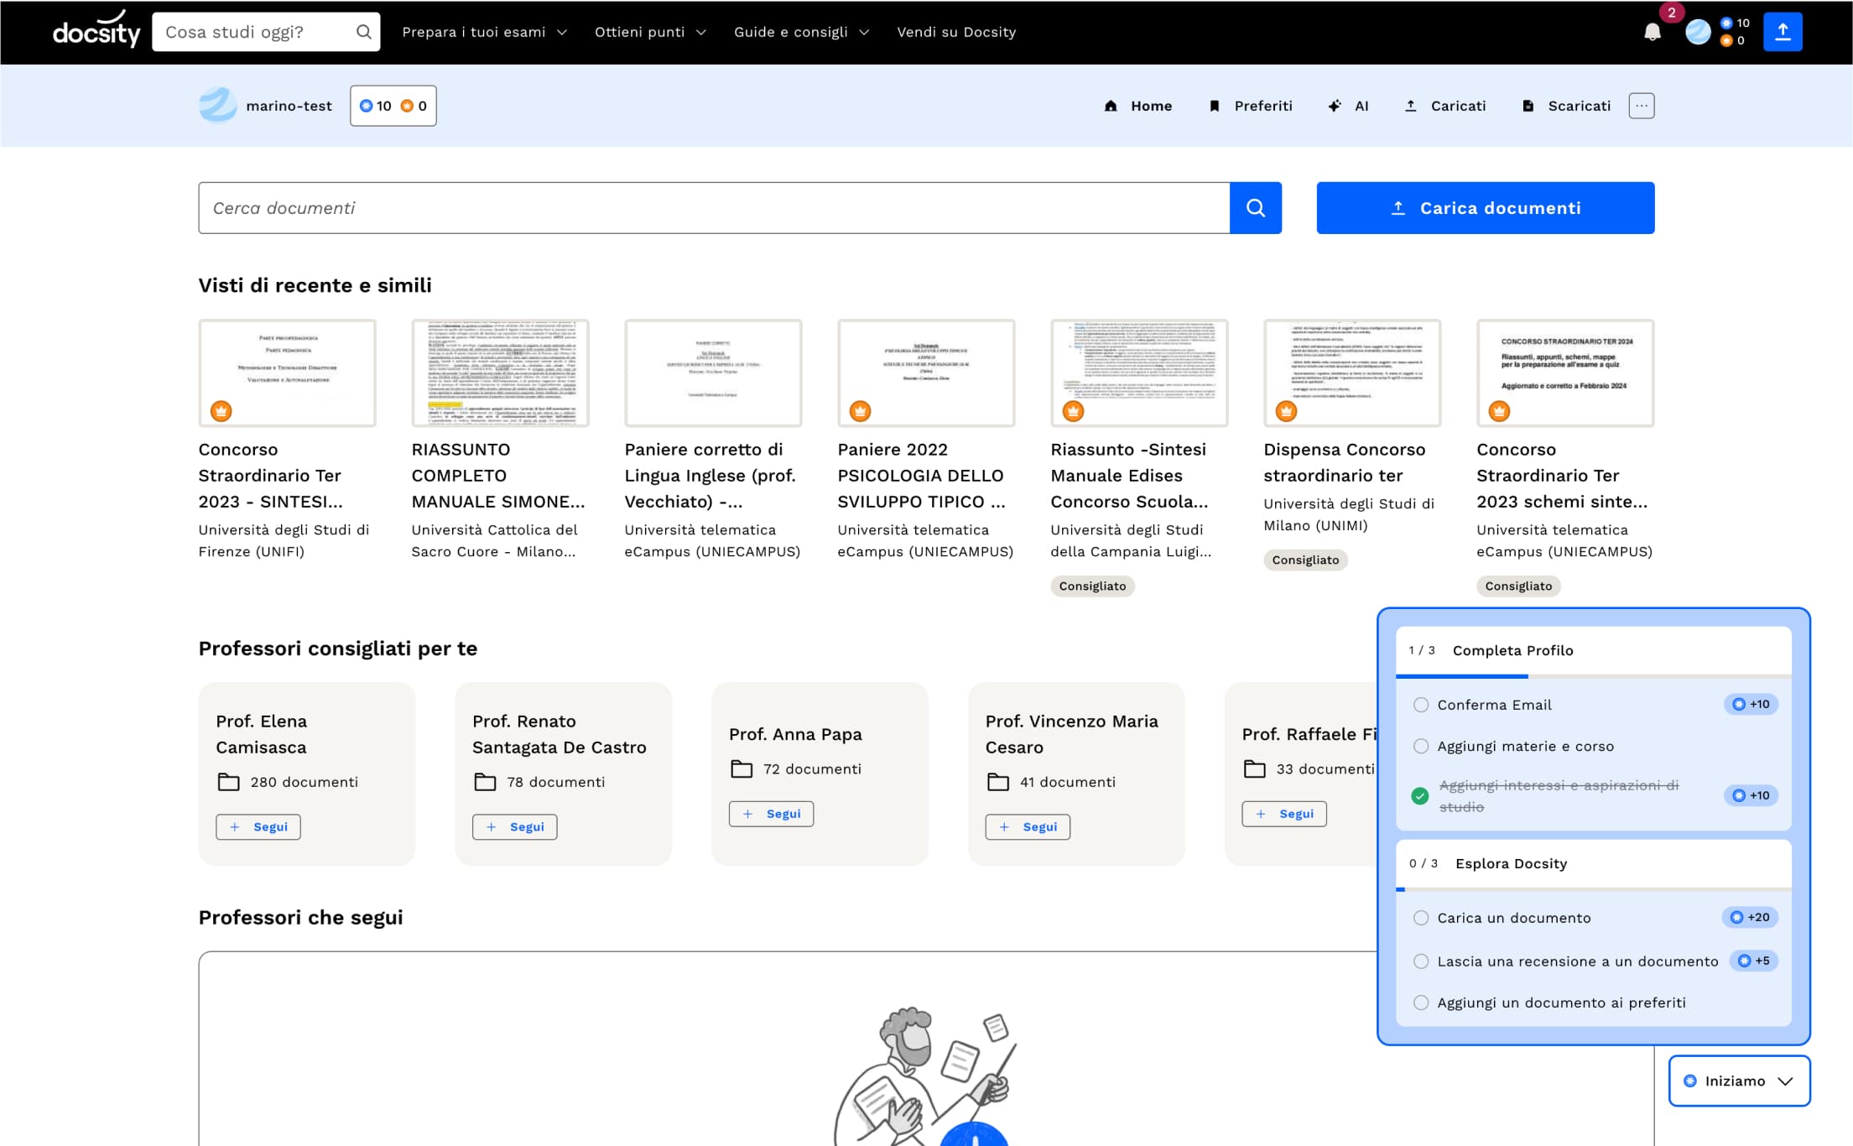Click the Docsity logo
The width and height of the screenshot is (1853, 1146).
[96, 32]
